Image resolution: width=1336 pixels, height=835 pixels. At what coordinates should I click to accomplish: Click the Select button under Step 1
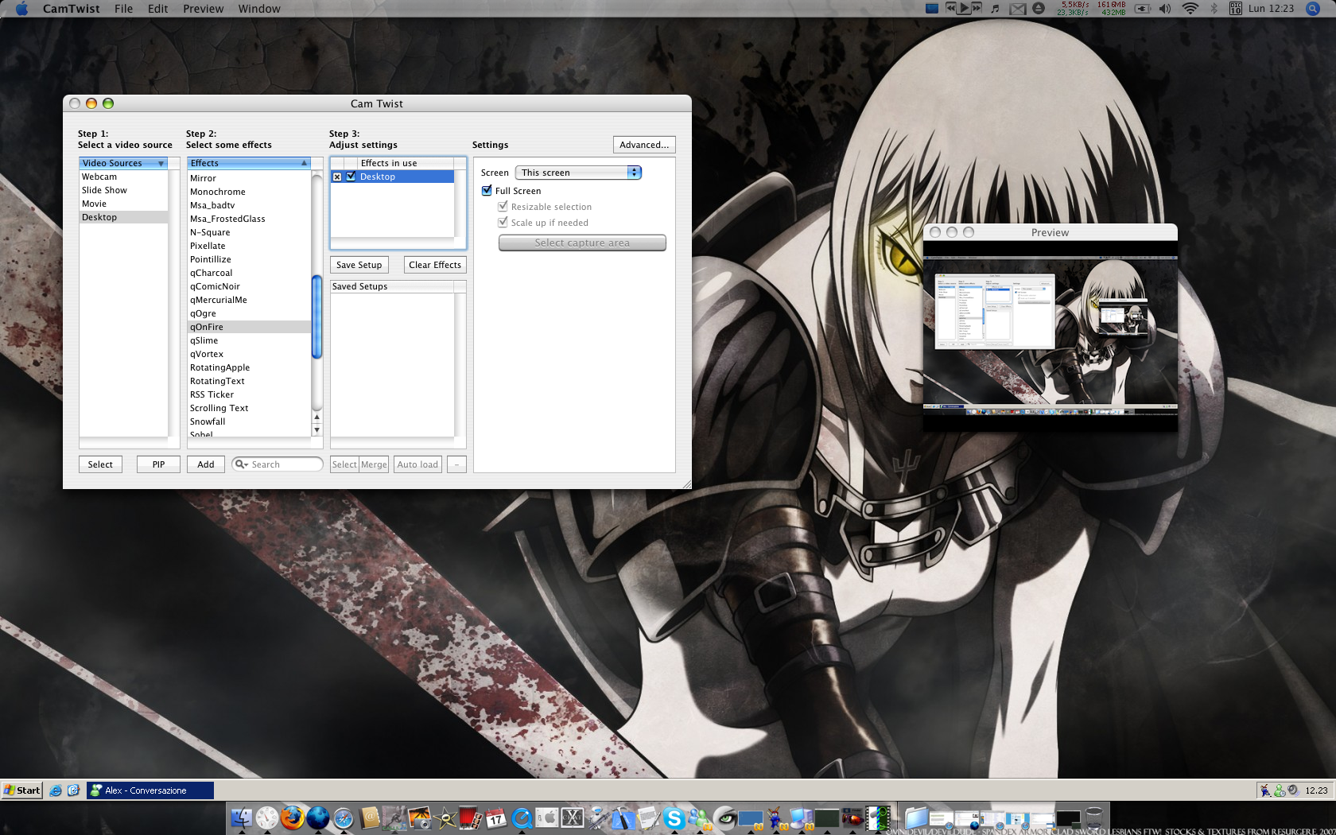100,464
